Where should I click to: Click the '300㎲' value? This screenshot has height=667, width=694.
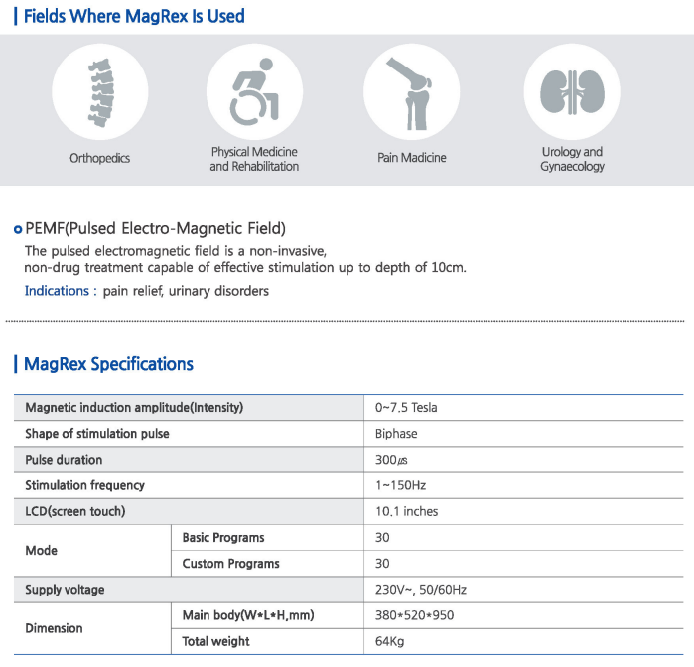(391, 460)
